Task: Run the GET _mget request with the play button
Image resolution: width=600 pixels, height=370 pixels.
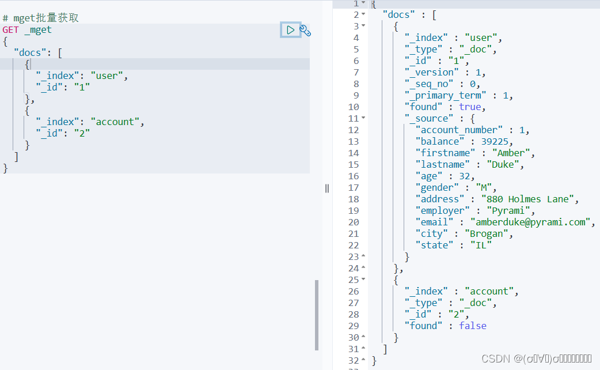Action: (290, 30)
